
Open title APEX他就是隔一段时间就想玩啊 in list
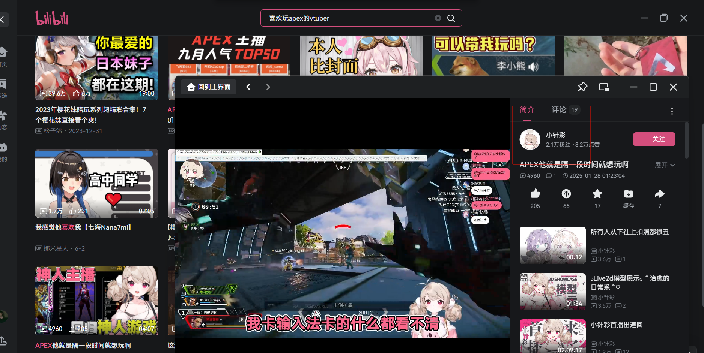[x=83, y=346]
